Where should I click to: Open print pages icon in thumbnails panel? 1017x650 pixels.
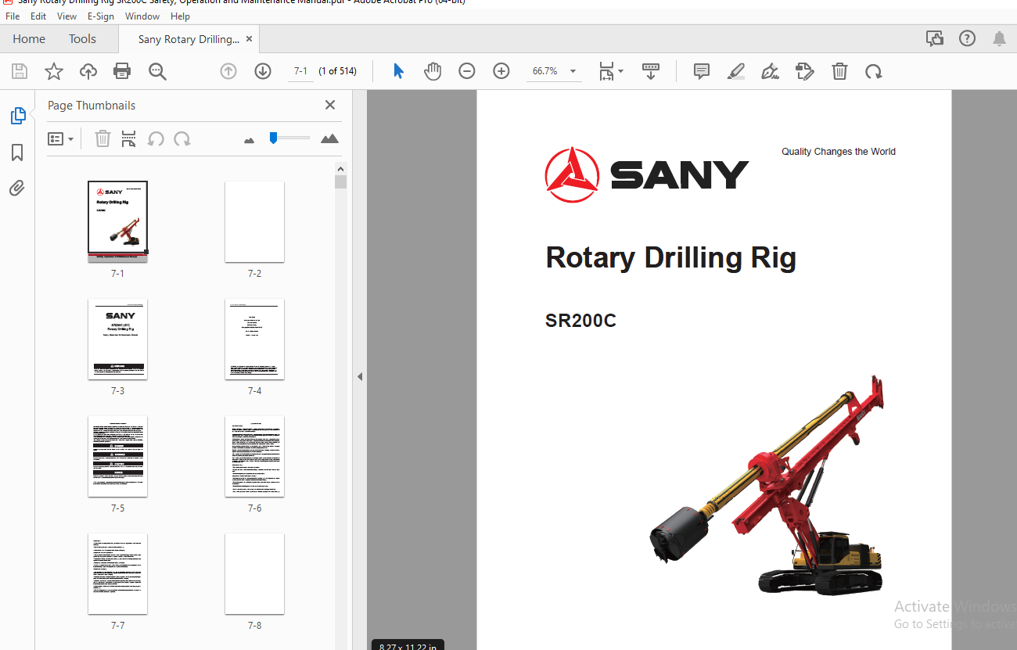pyautogui.click(x=129, y=139)
